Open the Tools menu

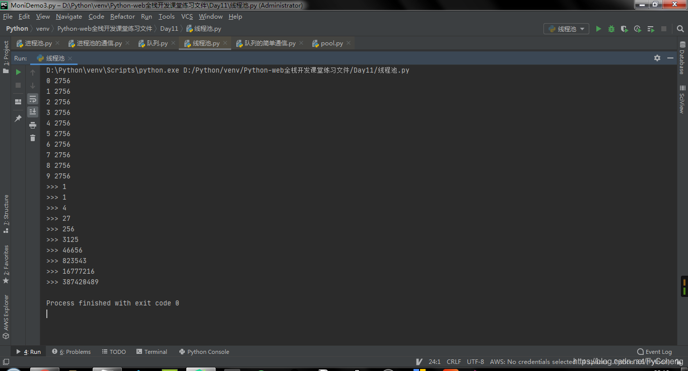(x=167, y=17)
